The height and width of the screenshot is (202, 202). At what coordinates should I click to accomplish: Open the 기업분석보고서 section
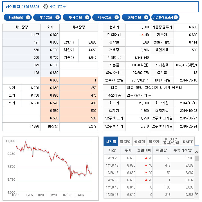165,17
